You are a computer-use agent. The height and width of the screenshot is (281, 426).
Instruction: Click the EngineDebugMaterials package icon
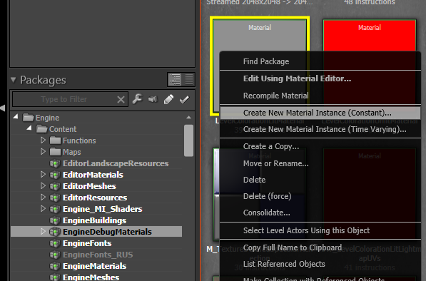coord(55,232)
